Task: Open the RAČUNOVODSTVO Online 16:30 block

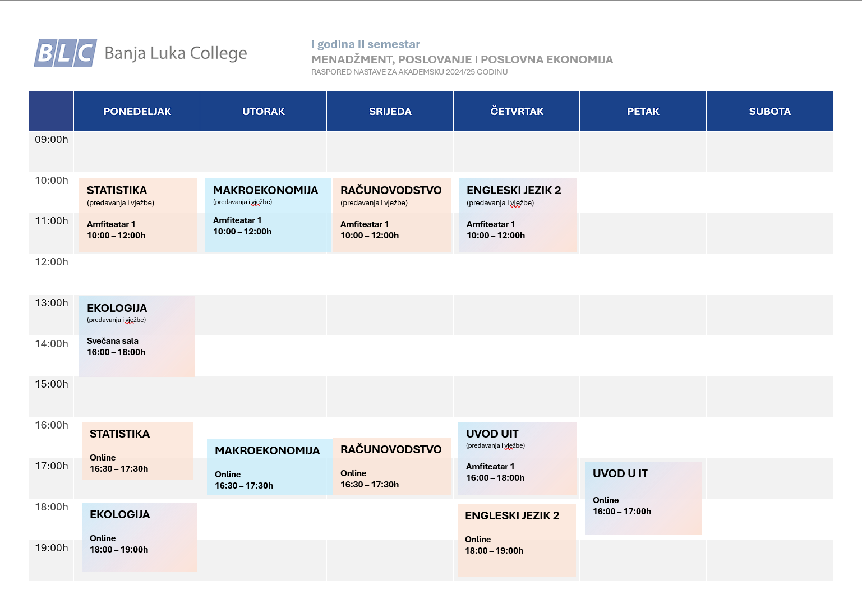Action: pyautogui.click(x=391, y=466)
